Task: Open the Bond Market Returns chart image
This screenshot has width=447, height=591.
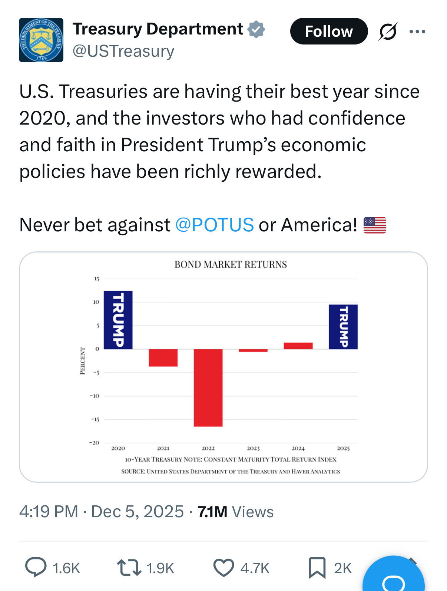Action: pyautogui.click(x=223, y=367)
